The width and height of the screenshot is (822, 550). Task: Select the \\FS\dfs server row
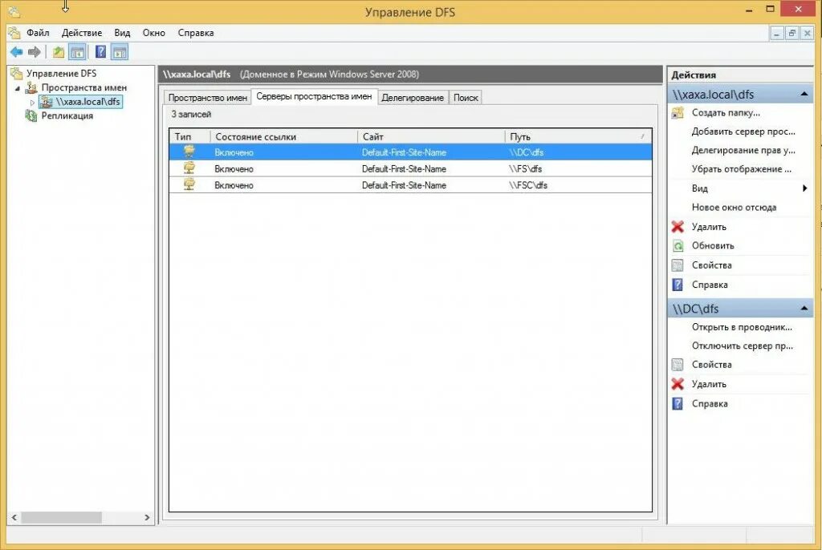tap(401, 168)
